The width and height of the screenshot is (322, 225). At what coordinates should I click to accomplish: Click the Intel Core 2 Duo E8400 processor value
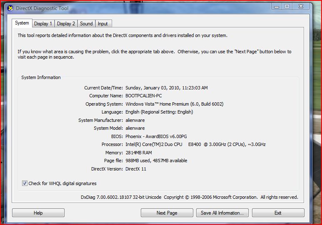195,144
